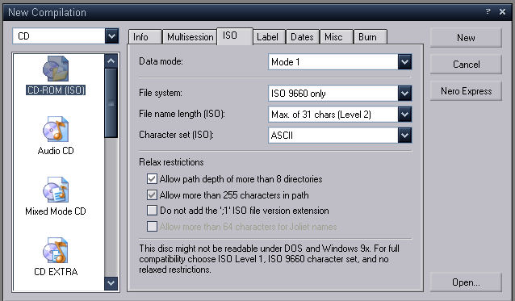
Task: Click the compilation list scroll up arrow
Action: point(111,61)
